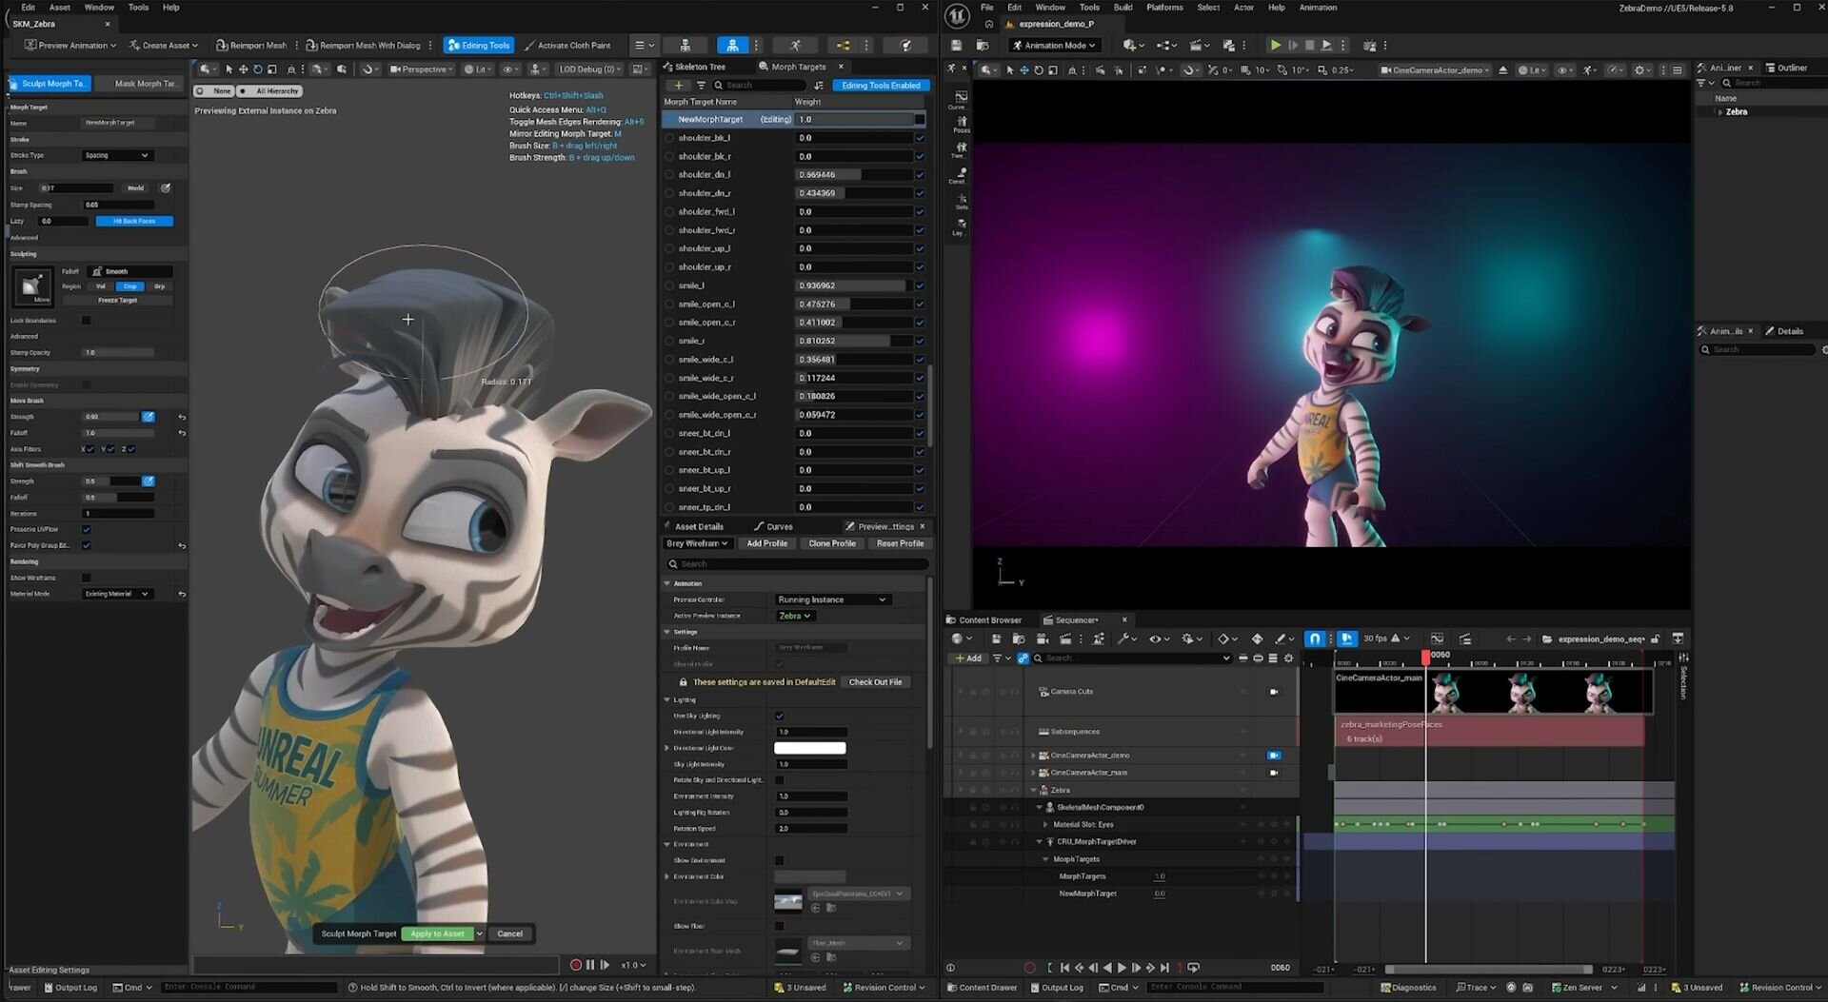1828x1002 pixels.
Task: Open the 30 fps frame rate dropdown
Action: (1386, 639)
